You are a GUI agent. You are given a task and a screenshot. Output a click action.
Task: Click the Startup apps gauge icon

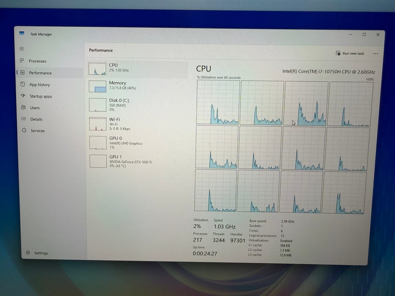[23, 96]
